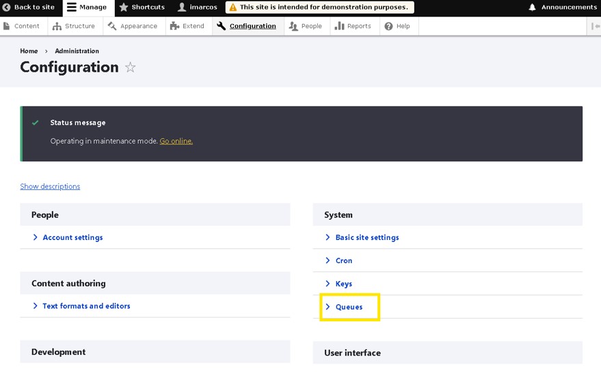
Task: Click the Go online link
Action: [176, 142]
